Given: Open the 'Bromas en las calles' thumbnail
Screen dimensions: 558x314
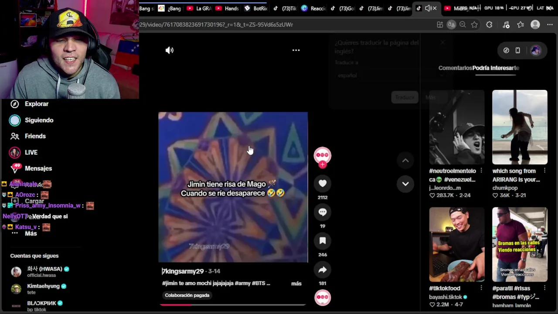Looking at the screenshot, I should click(x=520, y=244).
